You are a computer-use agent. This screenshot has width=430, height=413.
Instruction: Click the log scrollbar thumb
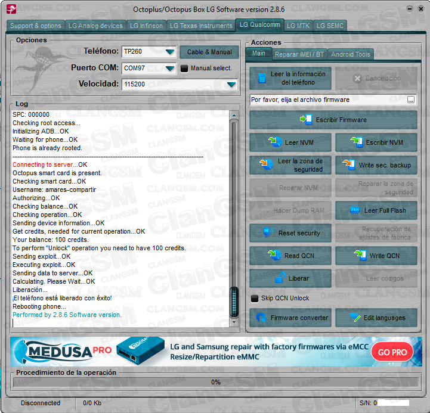[x=234, y=302]
